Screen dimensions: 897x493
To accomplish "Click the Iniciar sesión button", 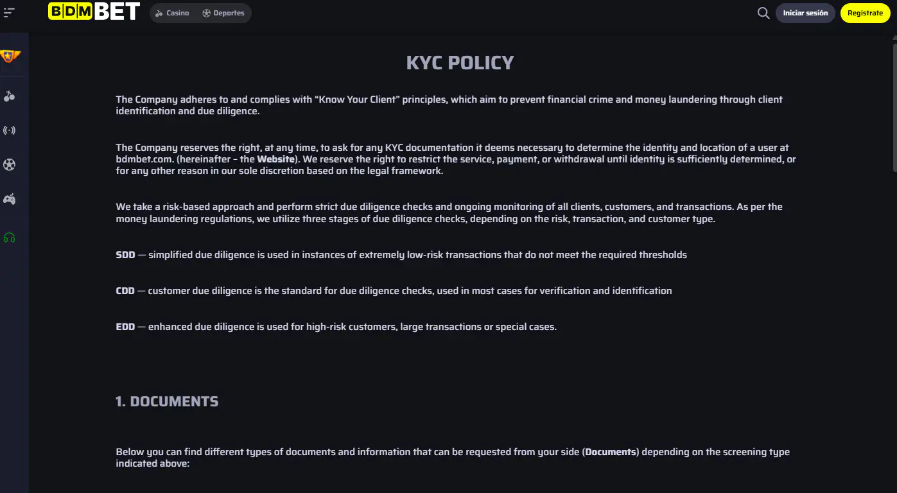I will click(805, 13).
